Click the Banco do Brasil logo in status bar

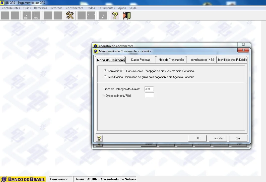(x=23, y=179)
